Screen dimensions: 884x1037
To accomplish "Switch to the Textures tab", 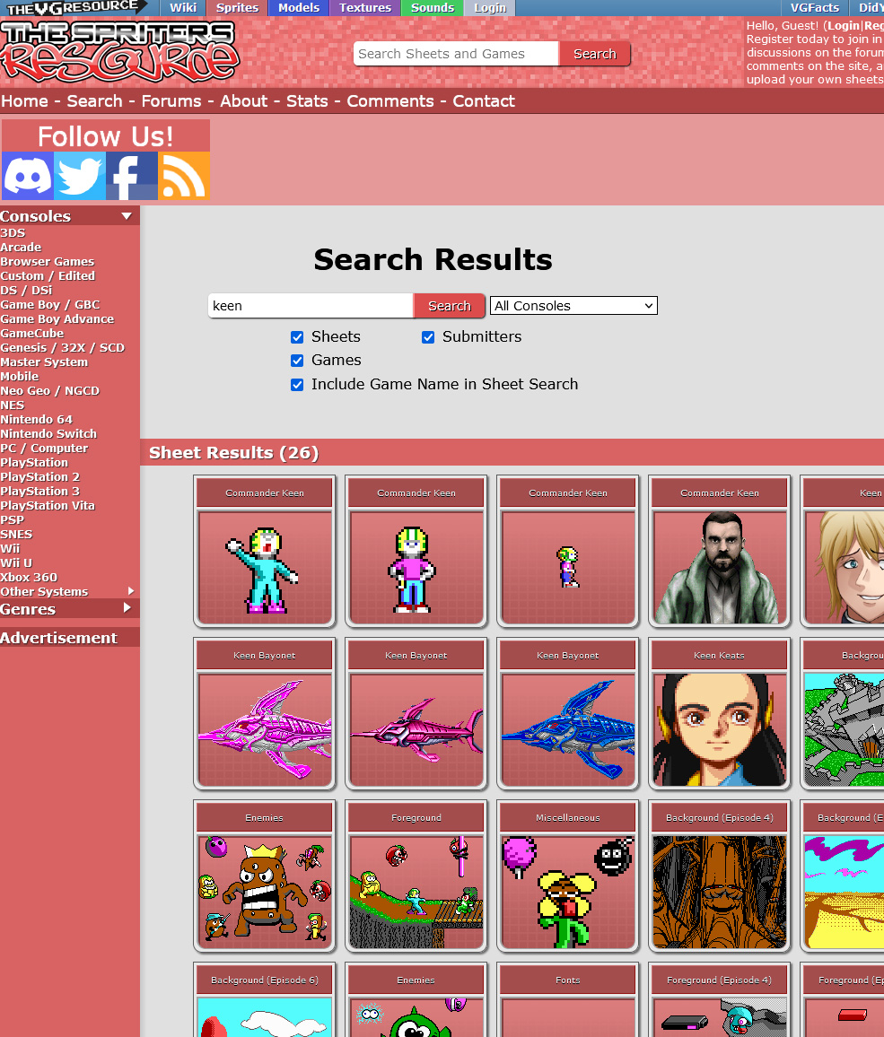I will tap(365, 8).
